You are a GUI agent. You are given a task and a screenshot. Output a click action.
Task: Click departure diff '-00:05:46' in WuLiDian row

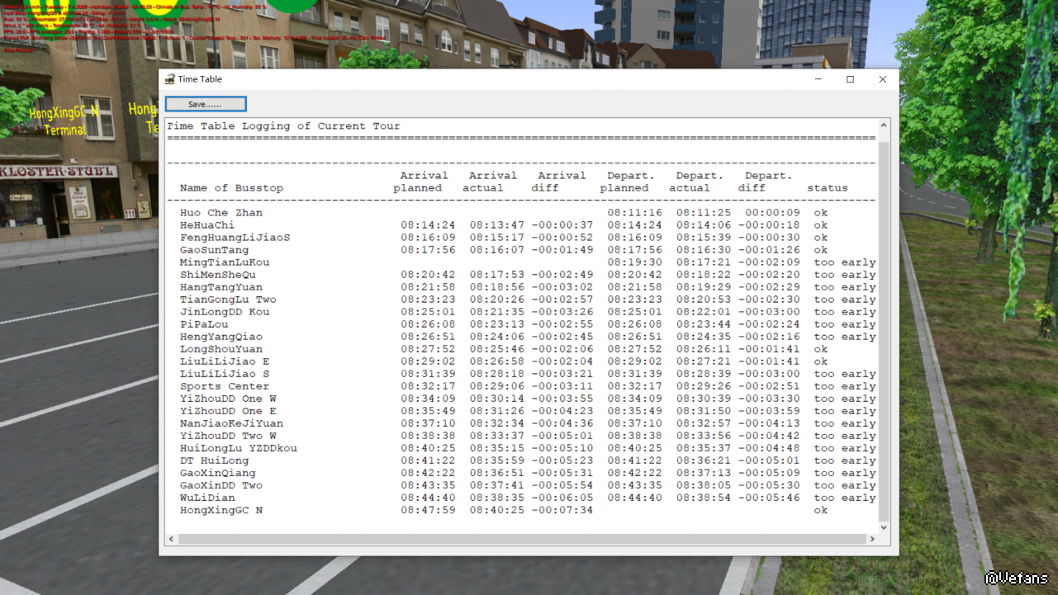click(x=769, y=498)
